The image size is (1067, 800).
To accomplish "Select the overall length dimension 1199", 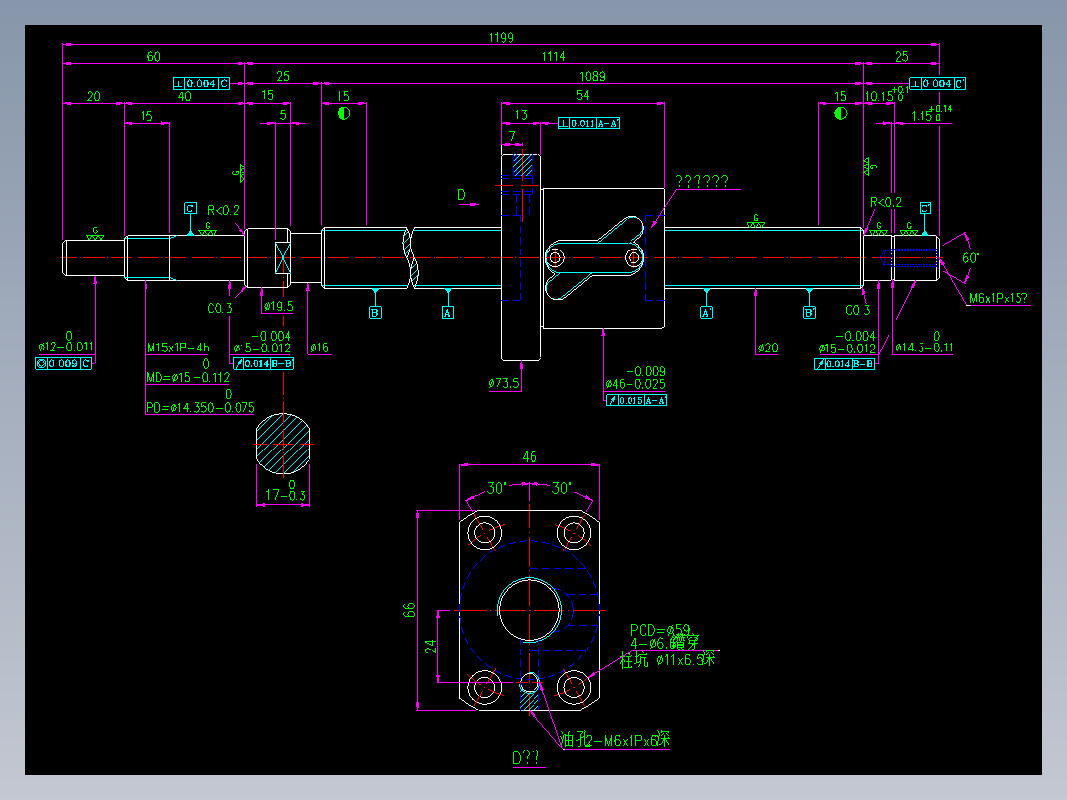I will (x=501, y=36).
